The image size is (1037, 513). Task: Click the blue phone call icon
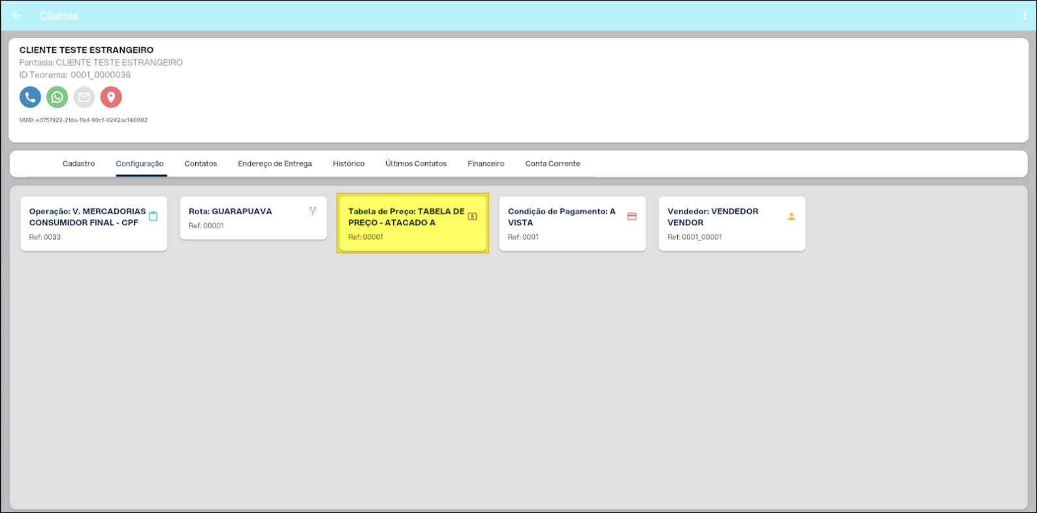[30, 97]
